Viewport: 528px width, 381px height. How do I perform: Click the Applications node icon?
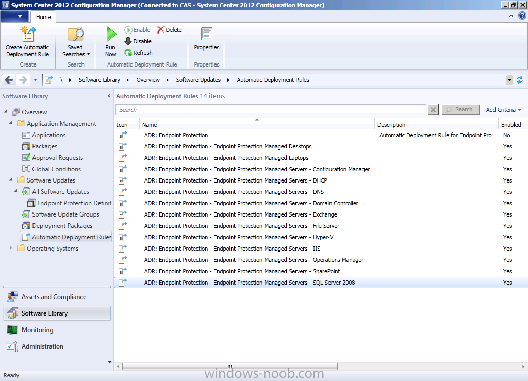26,135
